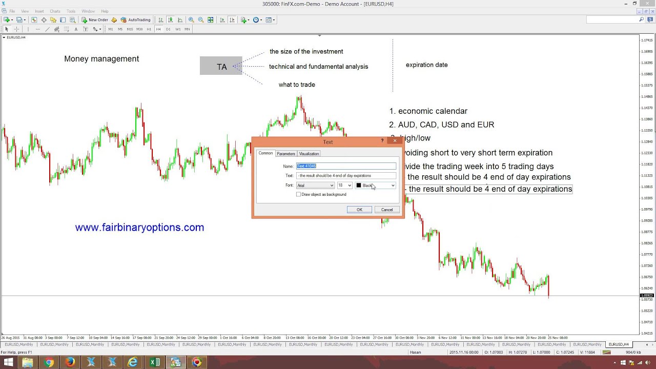Switch chart to bar chart
This screenshot has height=369, width=656.
[161, 20]
